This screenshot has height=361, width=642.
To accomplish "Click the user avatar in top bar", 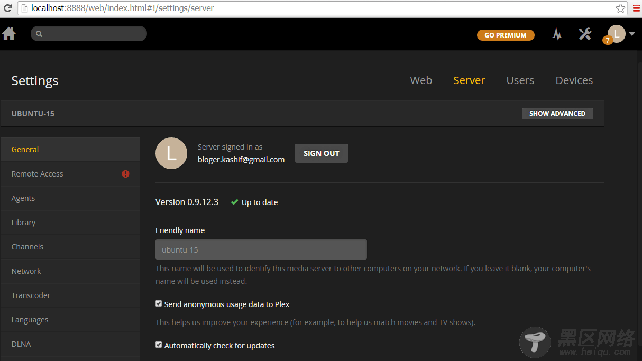I will click(x=617, y=34).
